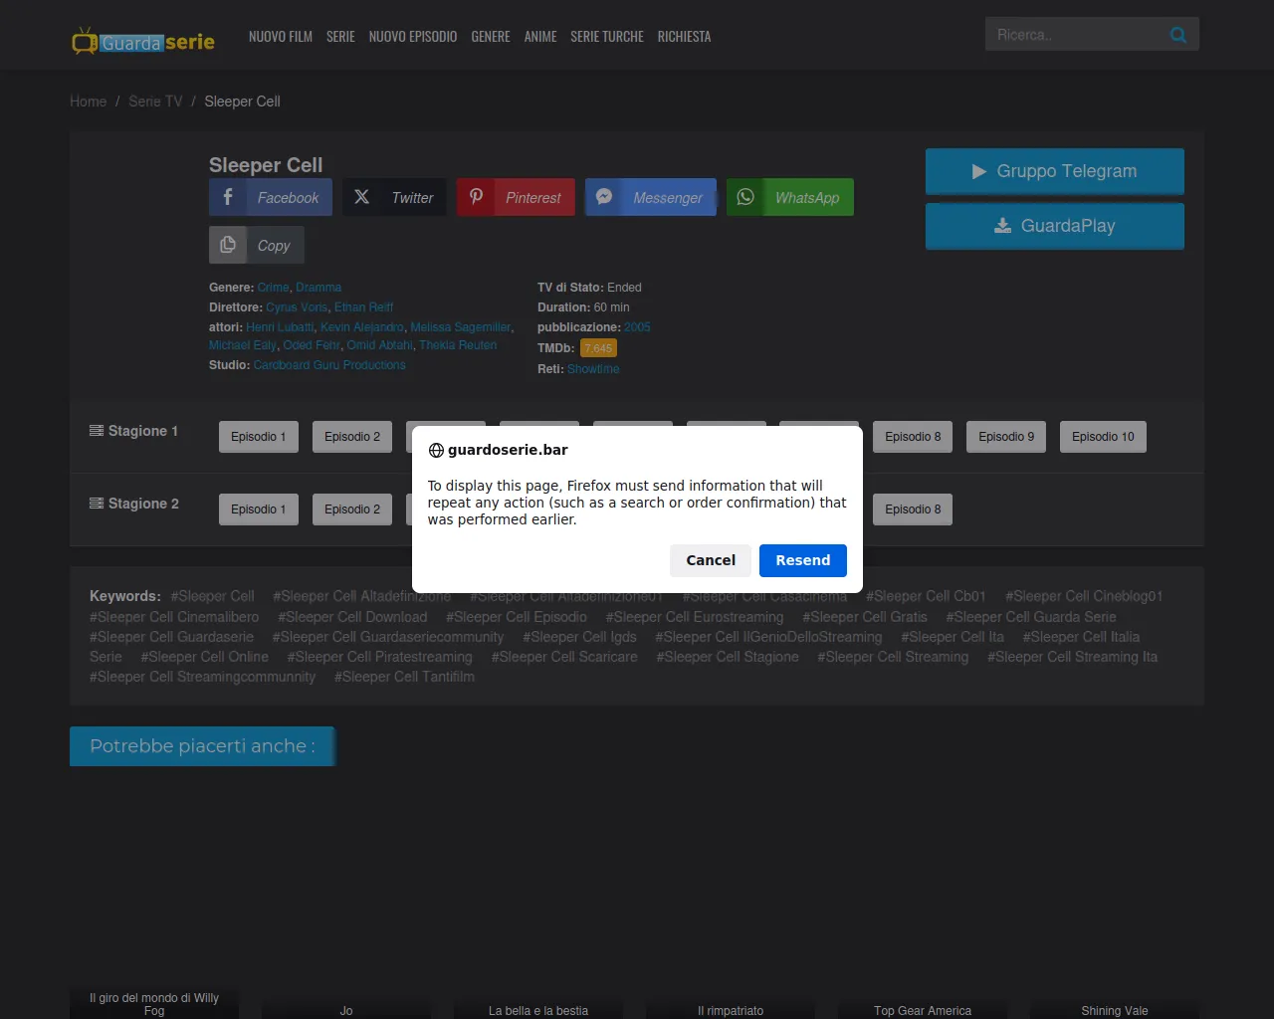The height and width of the screenshot is (1019, 1274).
Task: Open La bella e la bestia recommendation
Action: tap(538, 1010)
